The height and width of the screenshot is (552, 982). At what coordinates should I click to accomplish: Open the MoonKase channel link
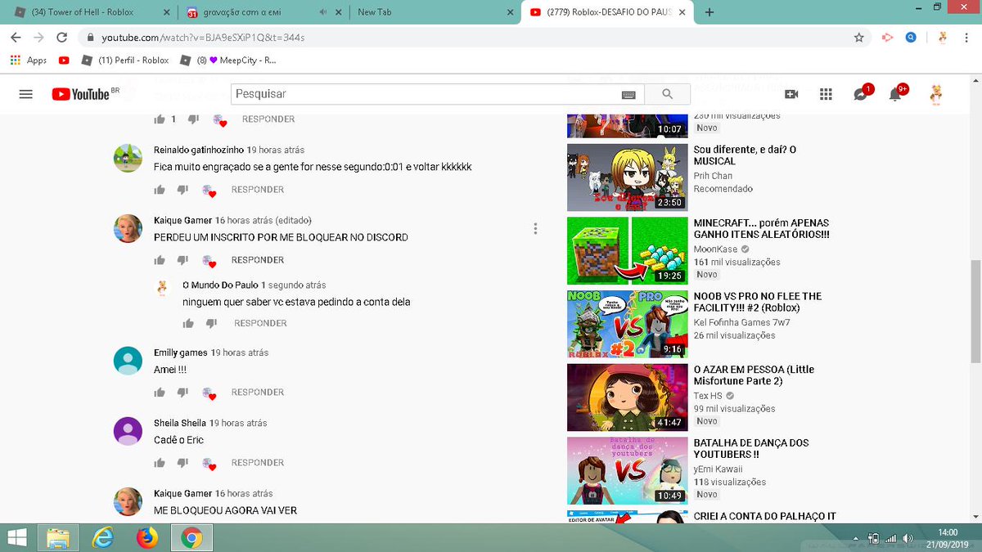click(x=715, y=249)
